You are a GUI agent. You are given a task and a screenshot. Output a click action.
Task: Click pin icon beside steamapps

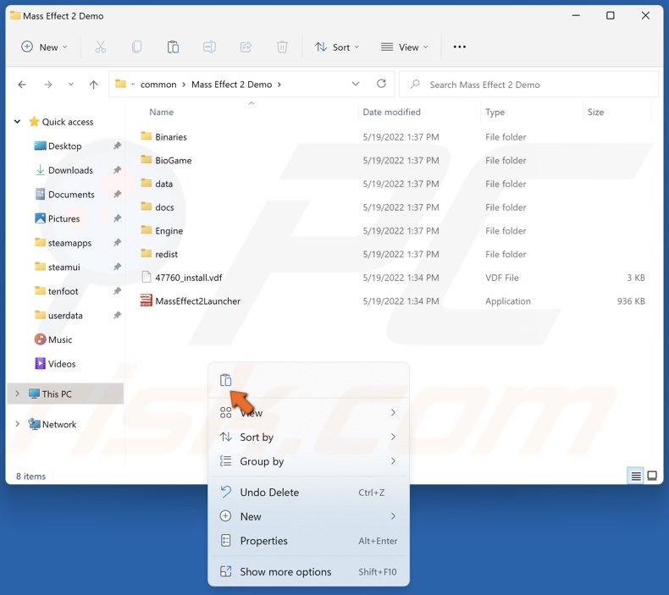point(117,243)
